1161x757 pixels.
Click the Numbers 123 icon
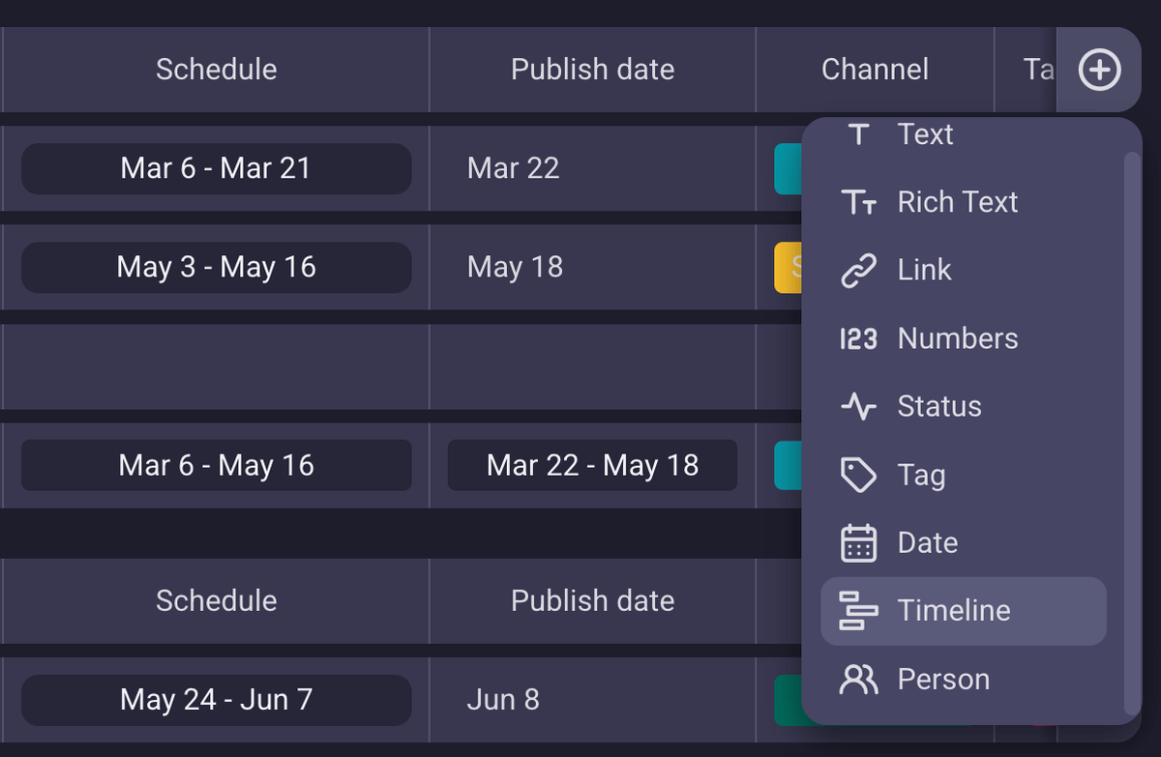[x=858, y=338]
